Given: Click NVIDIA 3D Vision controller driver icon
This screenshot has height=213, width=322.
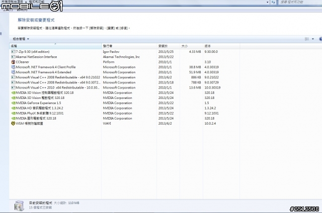Looking at the screenshot, I should click(x=13, y=92).
